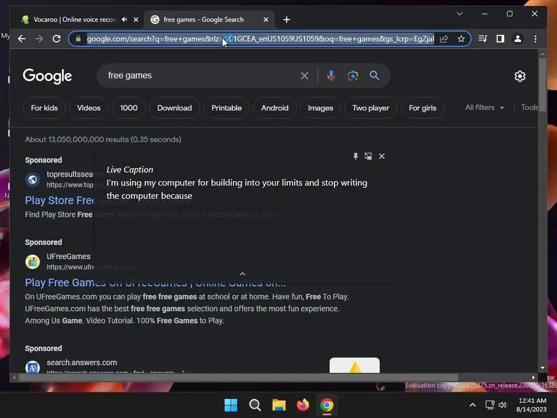Submit search with the magnifier icon

pyautogui.click(x=374, y=75)
